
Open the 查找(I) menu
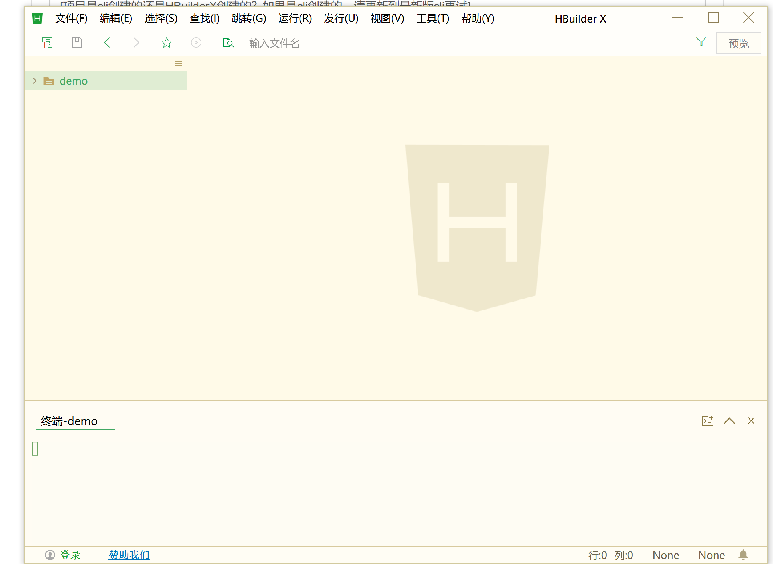[205, 18]
